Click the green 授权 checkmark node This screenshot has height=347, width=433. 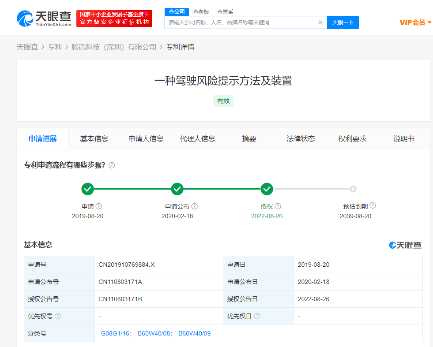(x=267, y=189)
